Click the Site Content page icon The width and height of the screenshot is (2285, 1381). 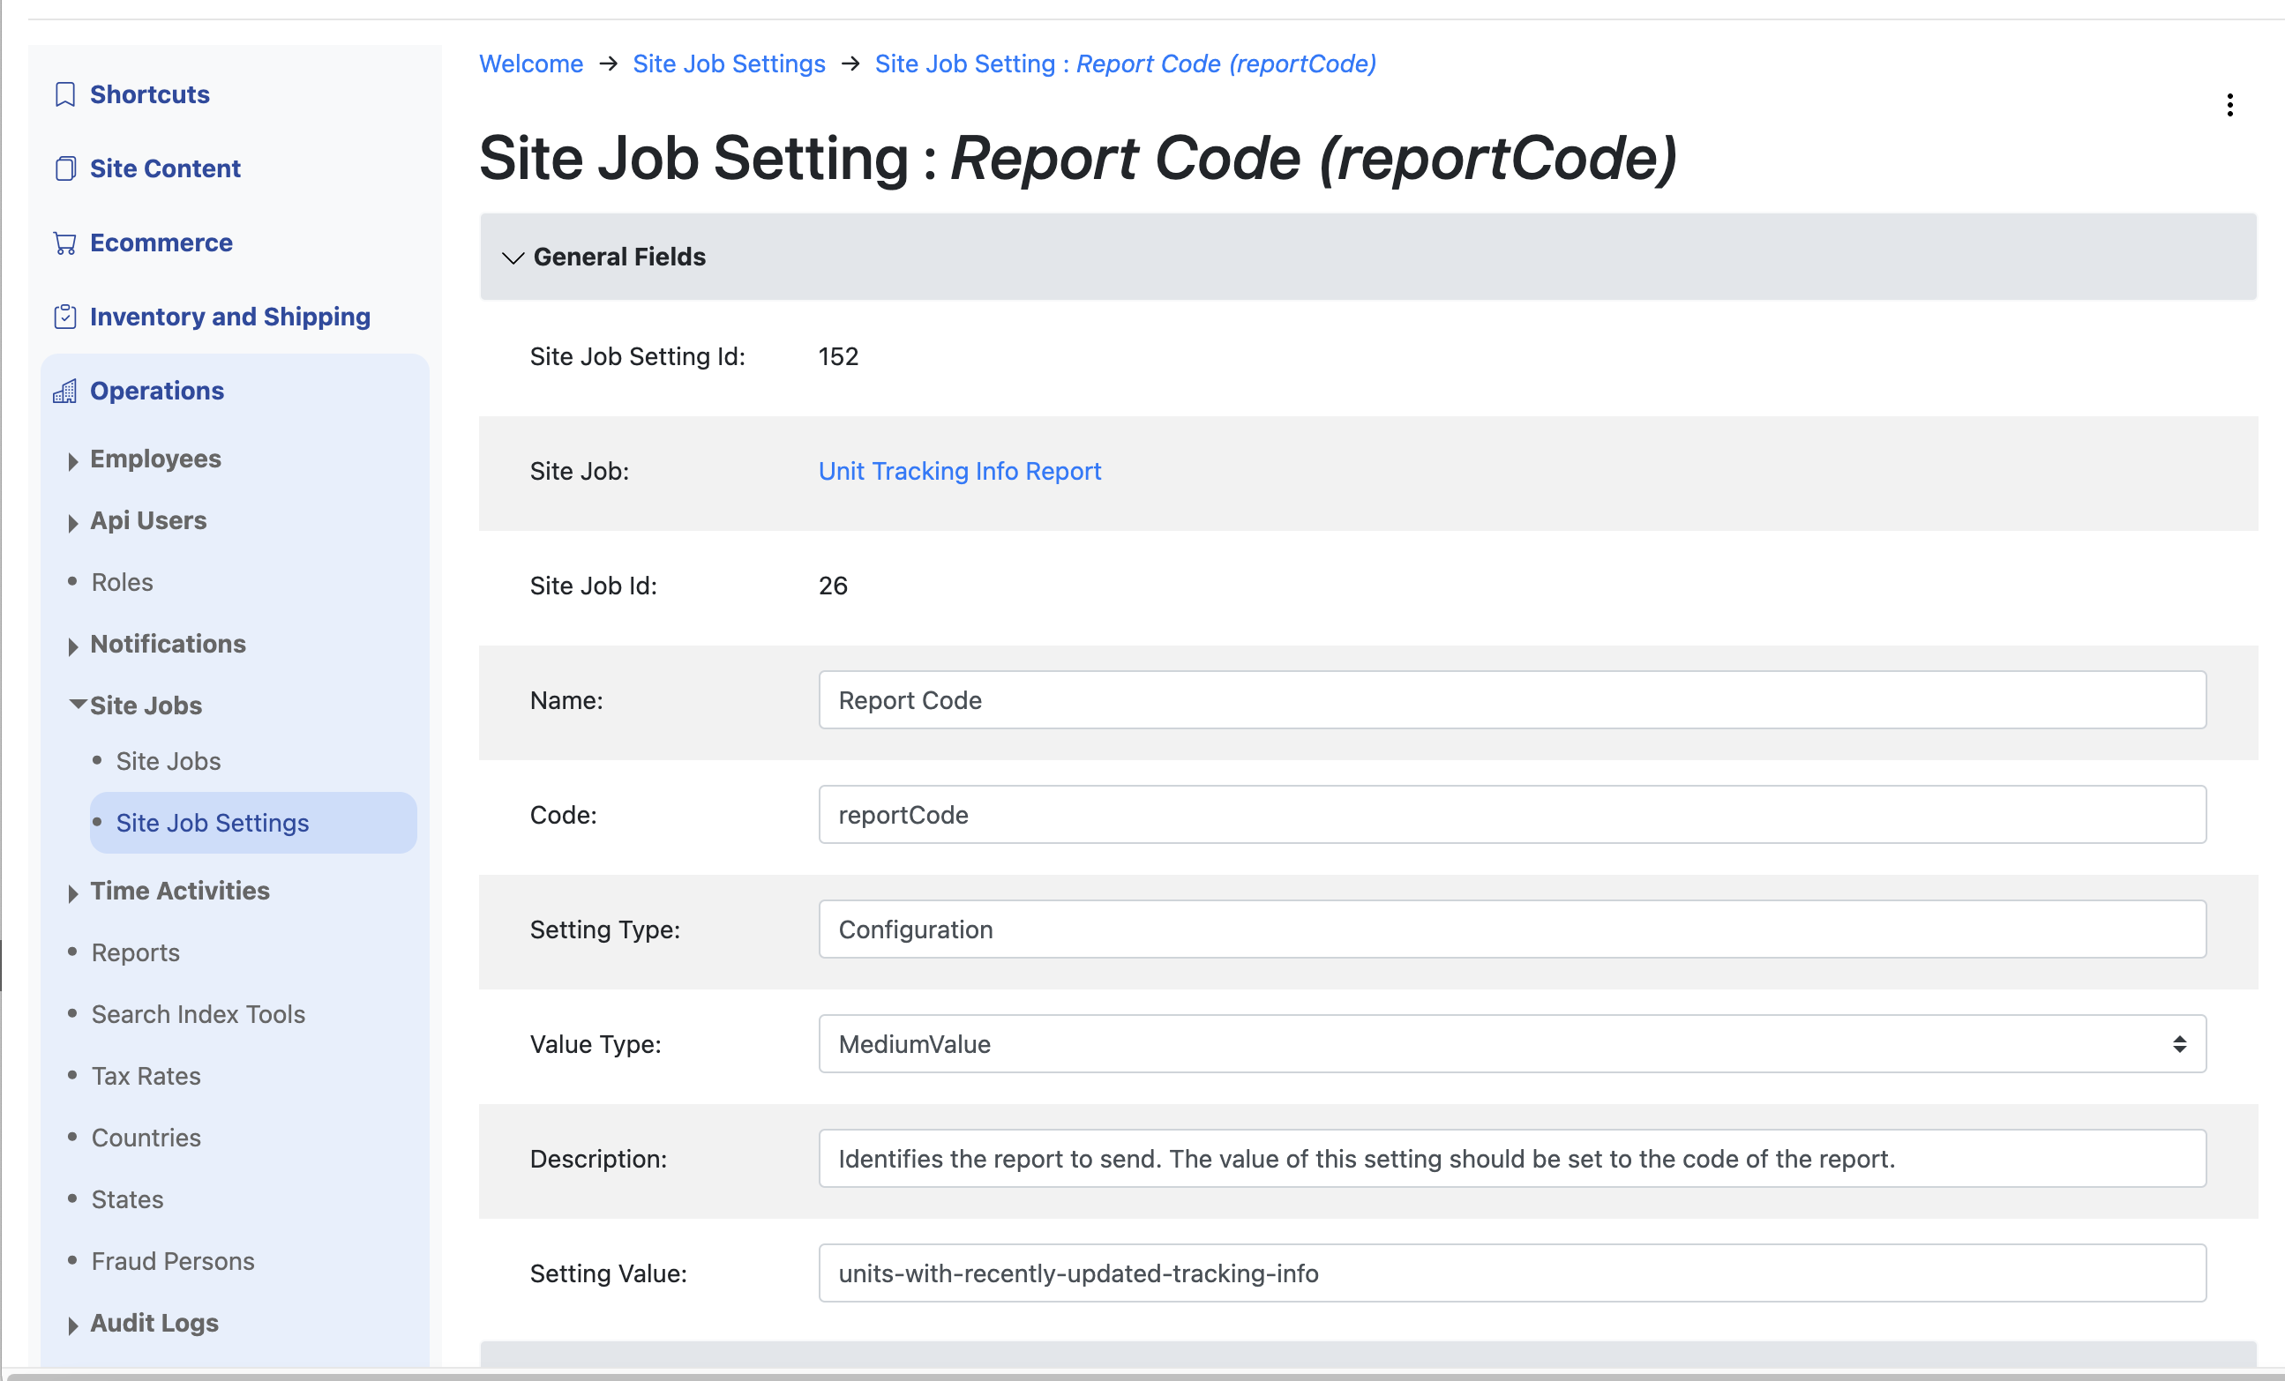tap(65, 168)
